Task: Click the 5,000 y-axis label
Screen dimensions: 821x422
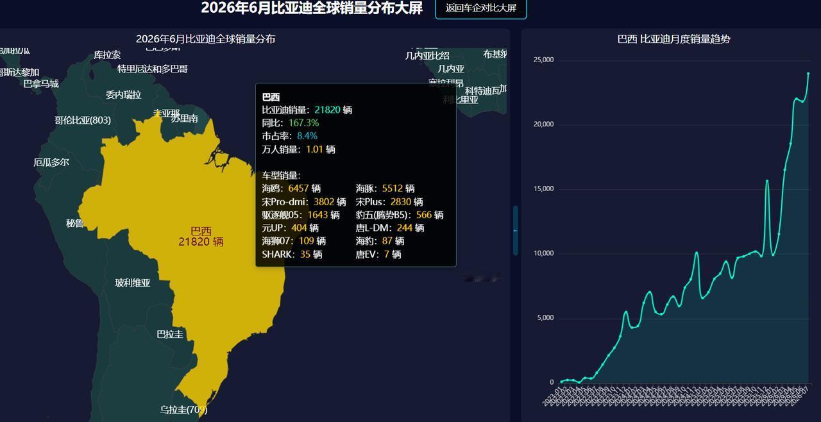Action: pos(545,318)
